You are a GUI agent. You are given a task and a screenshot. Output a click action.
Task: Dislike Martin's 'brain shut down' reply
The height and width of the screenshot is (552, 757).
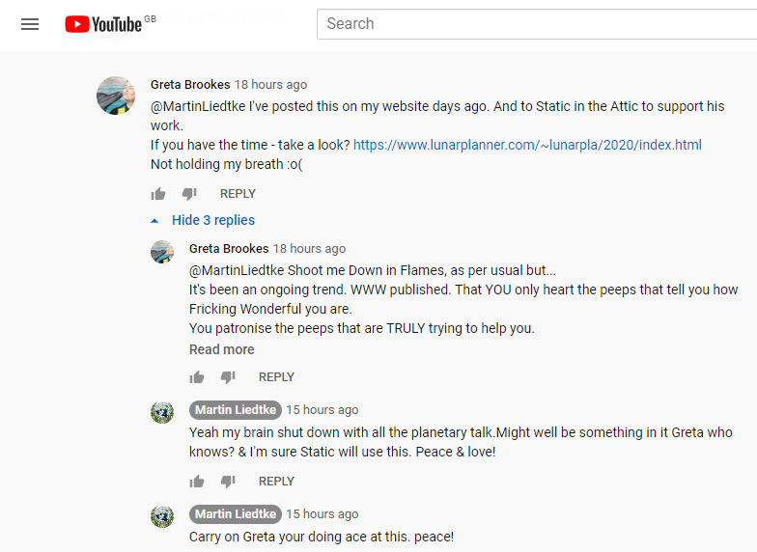(x=228, y=481)
